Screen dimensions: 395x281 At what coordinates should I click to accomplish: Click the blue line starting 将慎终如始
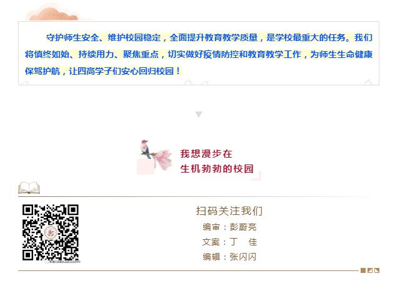(199, 54)
